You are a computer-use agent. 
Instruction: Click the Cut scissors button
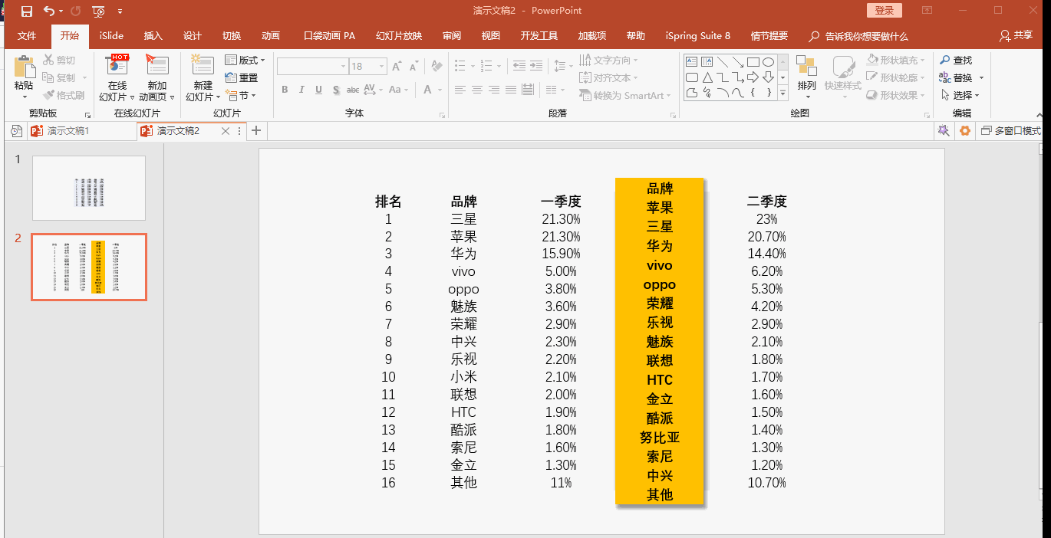click(60, 60)
